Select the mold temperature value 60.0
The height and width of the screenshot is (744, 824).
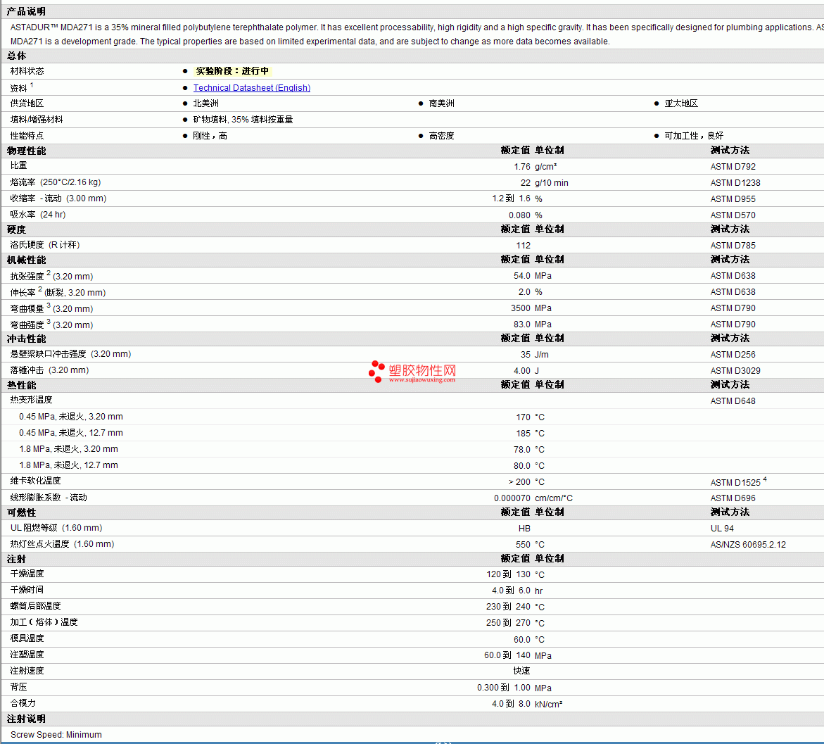pos(522,640)
